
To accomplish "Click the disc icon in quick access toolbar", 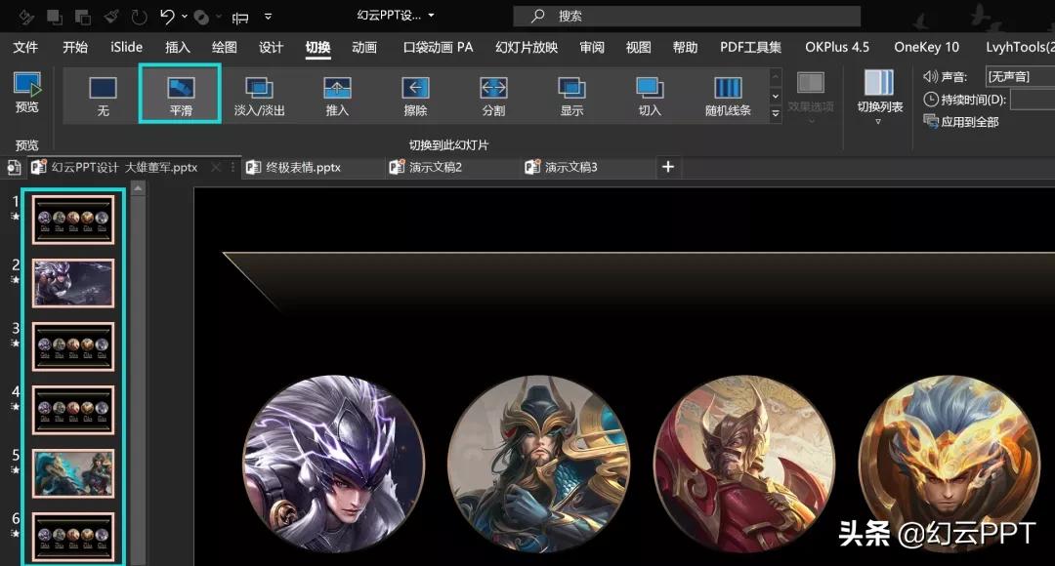I will click(x=200, y=18).
